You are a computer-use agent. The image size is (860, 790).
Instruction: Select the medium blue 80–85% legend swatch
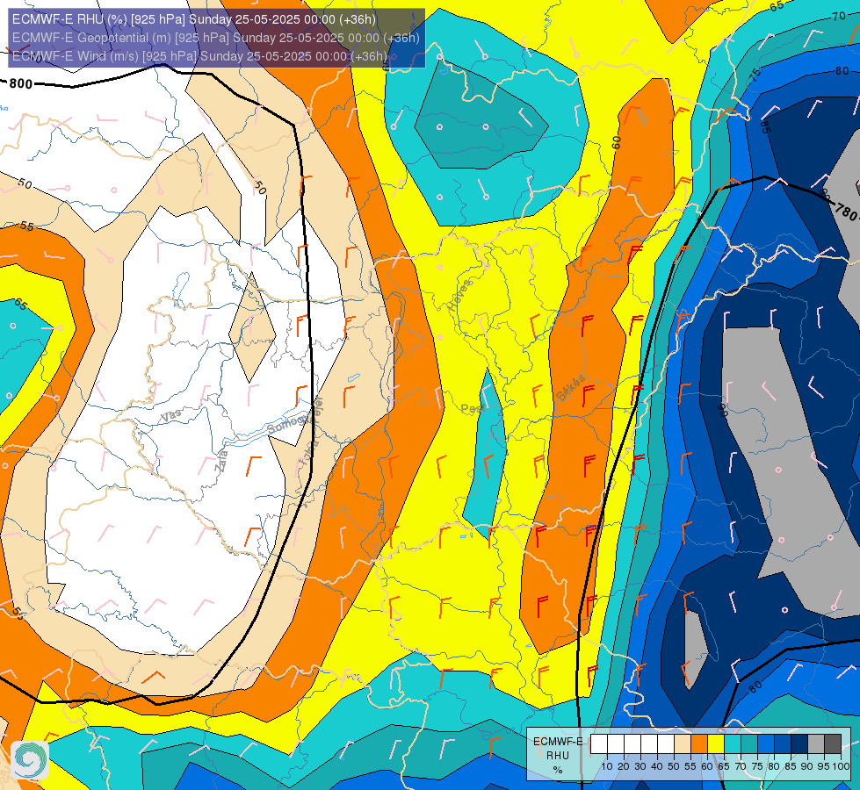click(783, 744)
